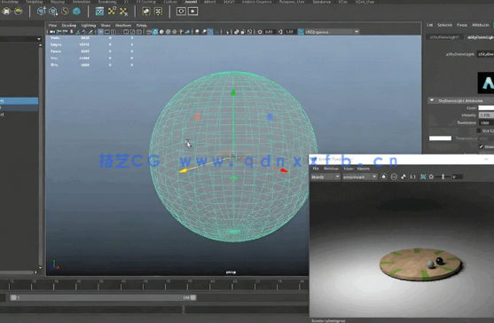Screen dimensions: 494x323
Task: Open Arnold RenderView with the eye shelf icon
Action: point(181,12)
